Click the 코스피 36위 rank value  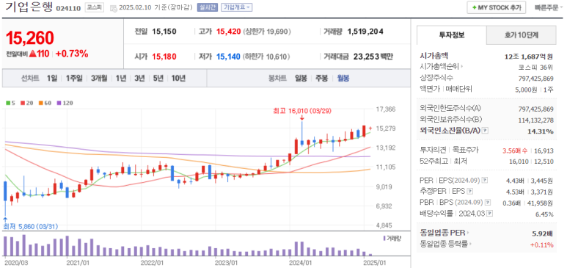coord(536,67)
